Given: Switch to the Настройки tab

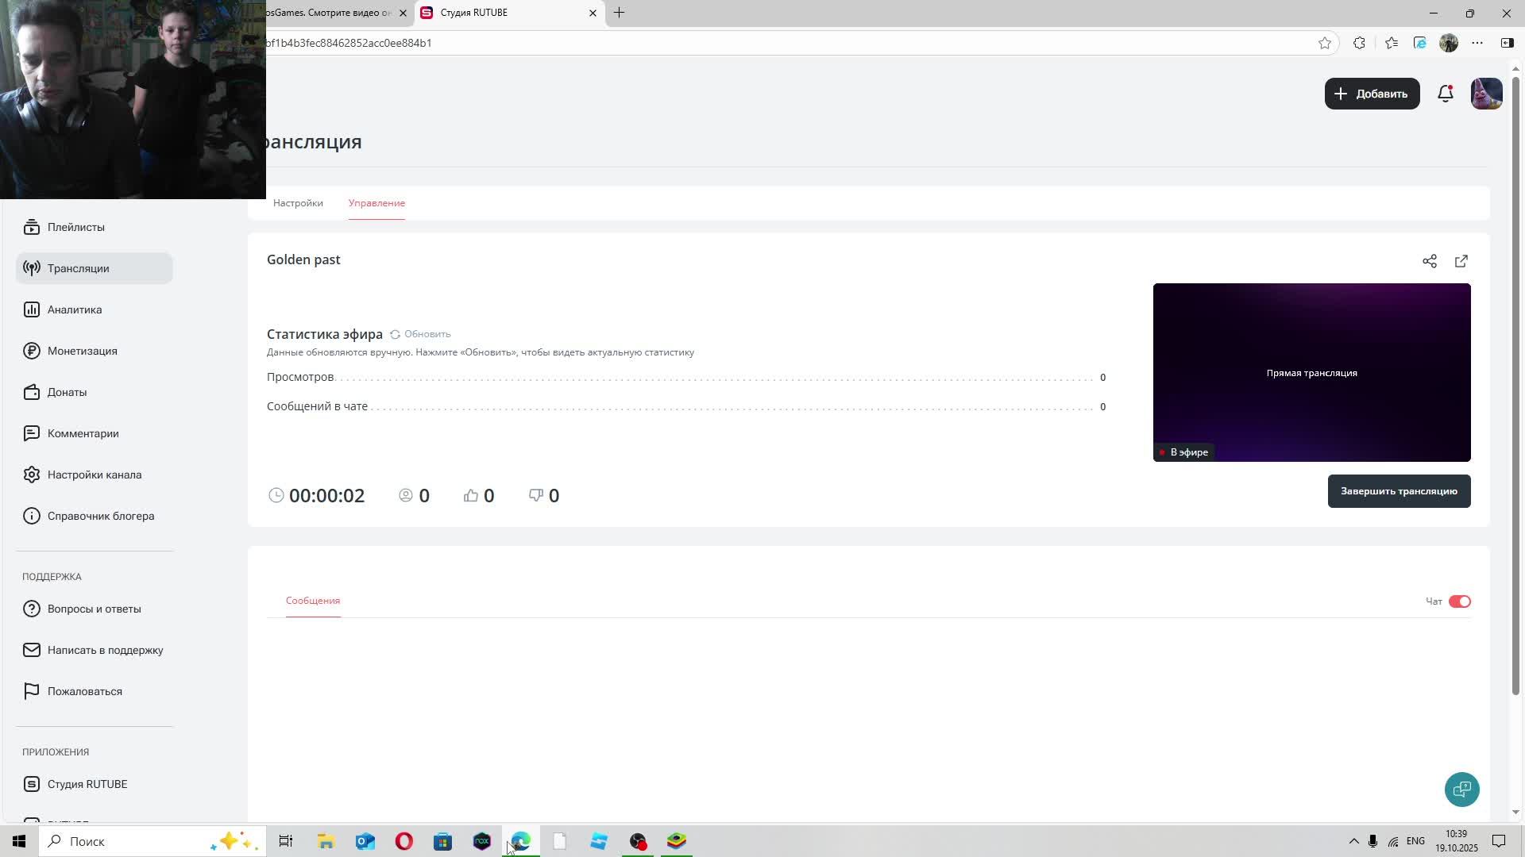Looking at the screenshot, I should 298,203.
